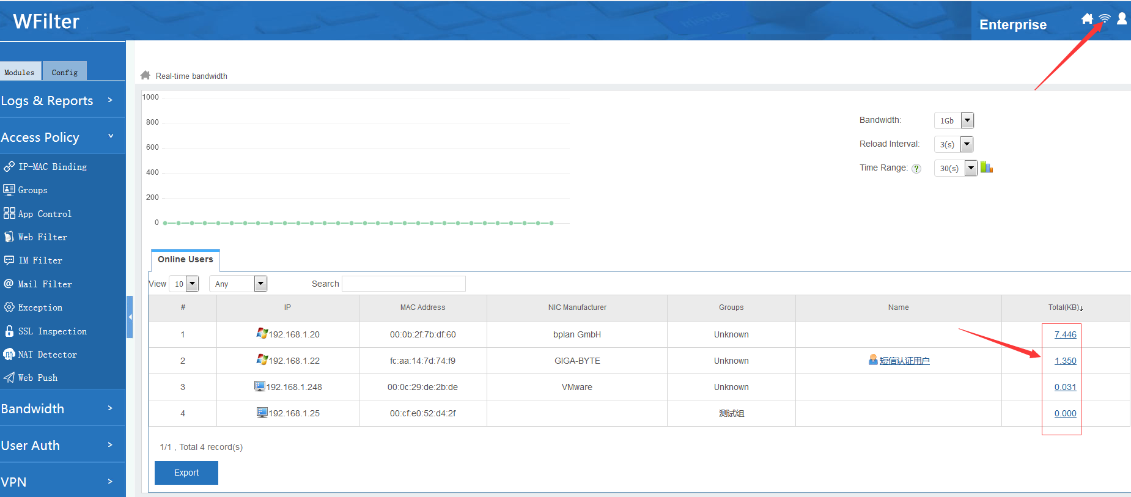The width and height of the screenshot is (1131, 497).
Task: Open Web Push paper-plane icon
Action: [9, 377]
